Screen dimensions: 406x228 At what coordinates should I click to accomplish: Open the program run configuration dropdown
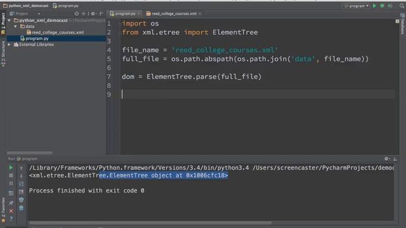tap(357, 6)
